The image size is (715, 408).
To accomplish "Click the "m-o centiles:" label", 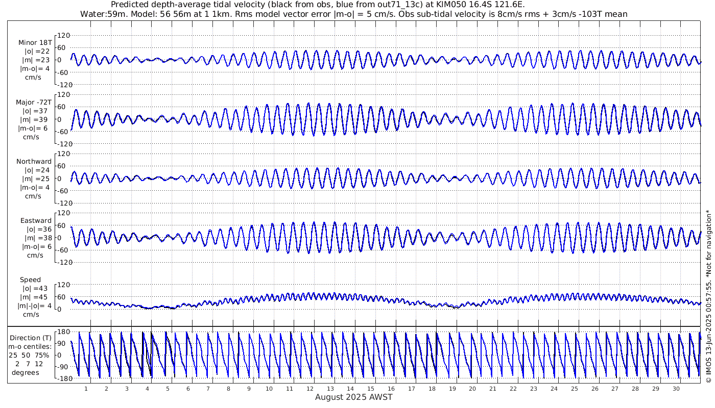I will coord(29,347).
